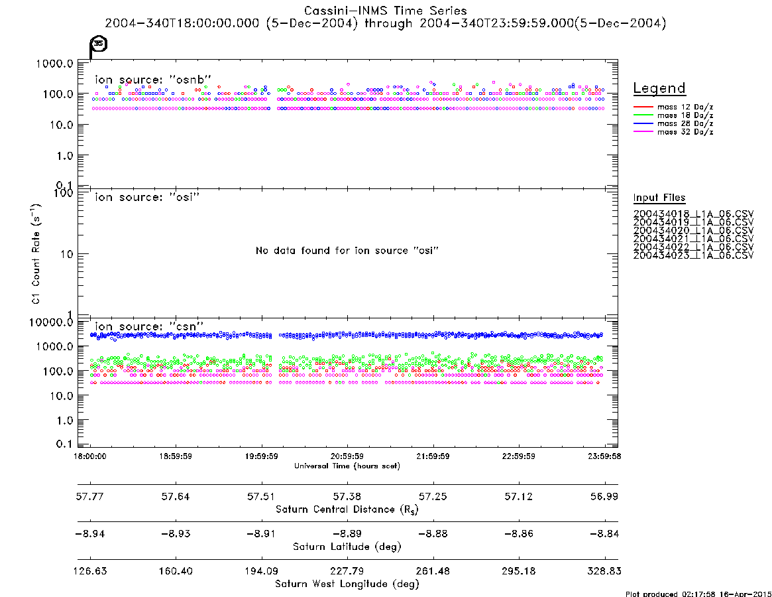
Task: Click the 'Saturn West Longitude (deg)' axis title
Action: [347, 584]
